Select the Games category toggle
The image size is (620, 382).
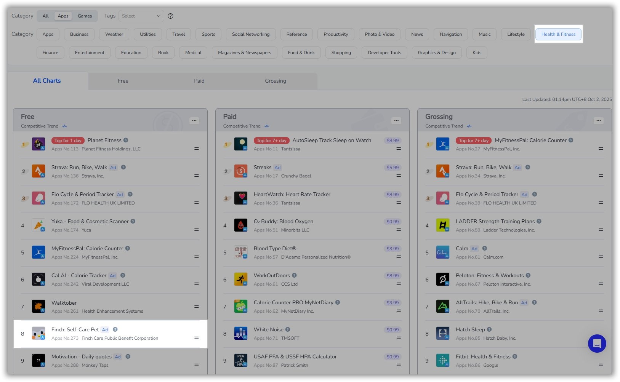coord(85,16)
